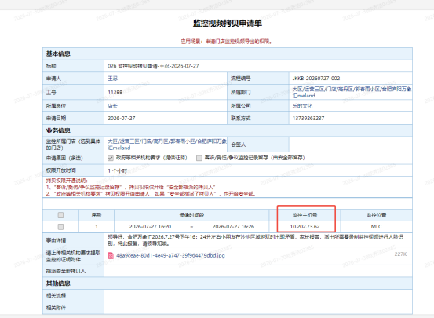The width and height of the screenshot is (434, 318).
Task: Click the 监控主机号 column header
Action: pos(305,215)
